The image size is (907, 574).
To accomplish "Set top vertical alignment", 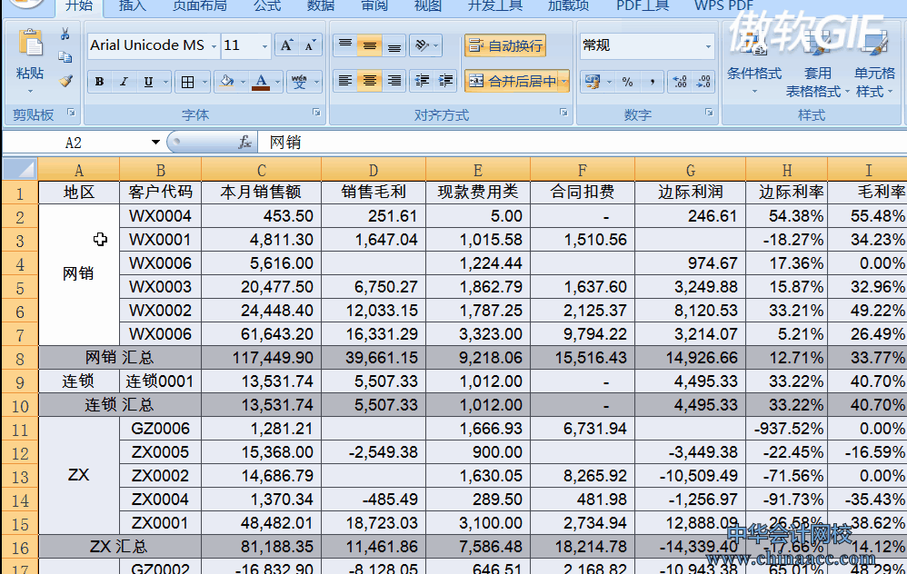I will click(x=345, y=45).
